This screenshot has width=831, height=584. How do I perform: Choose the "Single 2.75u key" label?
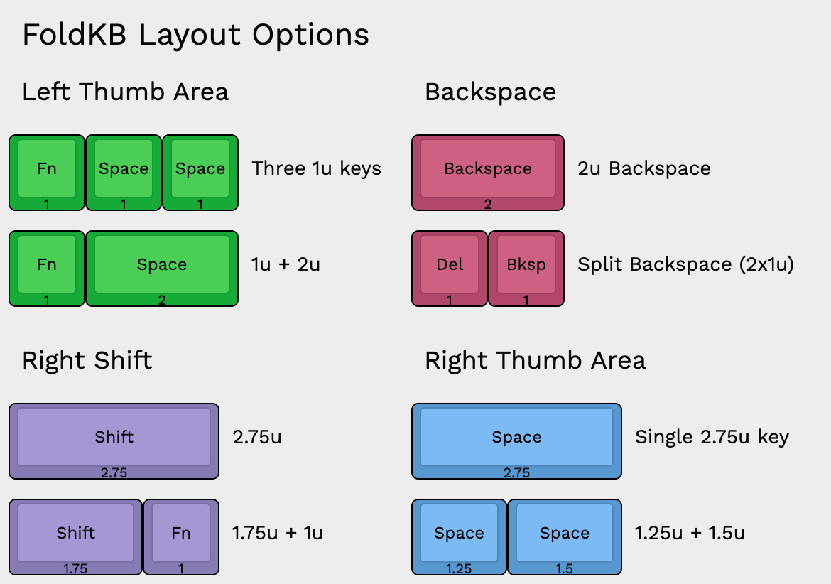(x=712, y=437)
